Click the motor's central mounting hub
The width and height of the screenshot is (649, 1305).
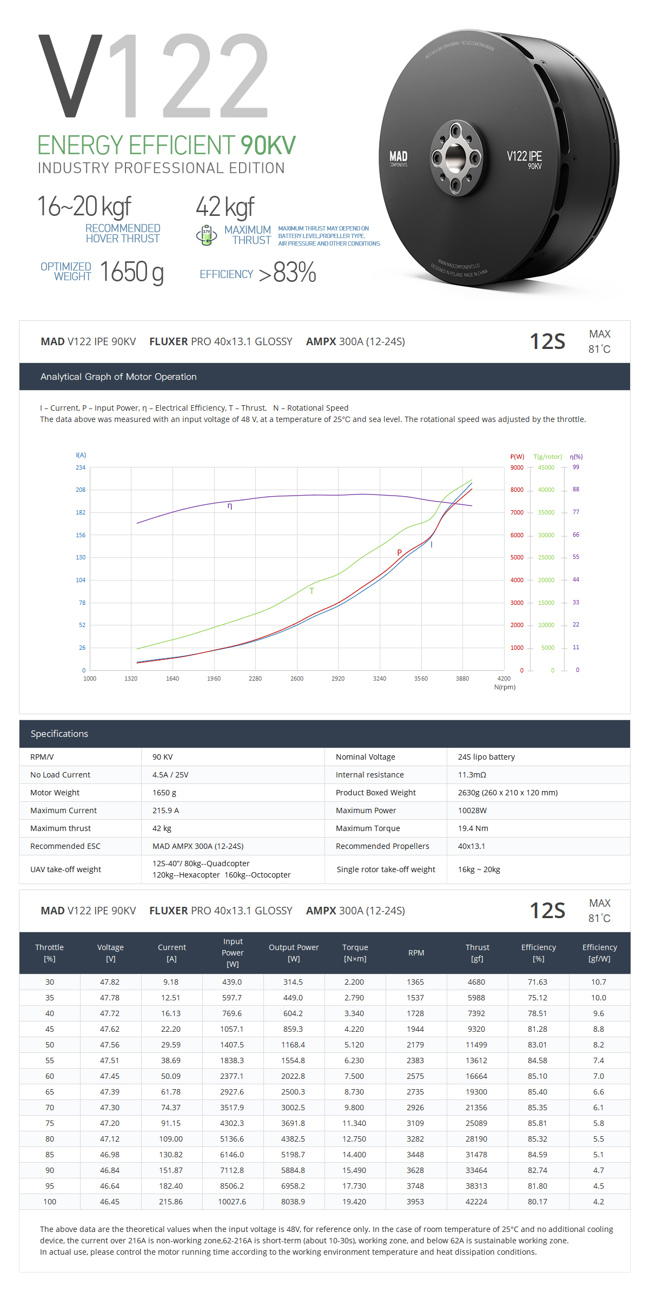coord(455,157)
